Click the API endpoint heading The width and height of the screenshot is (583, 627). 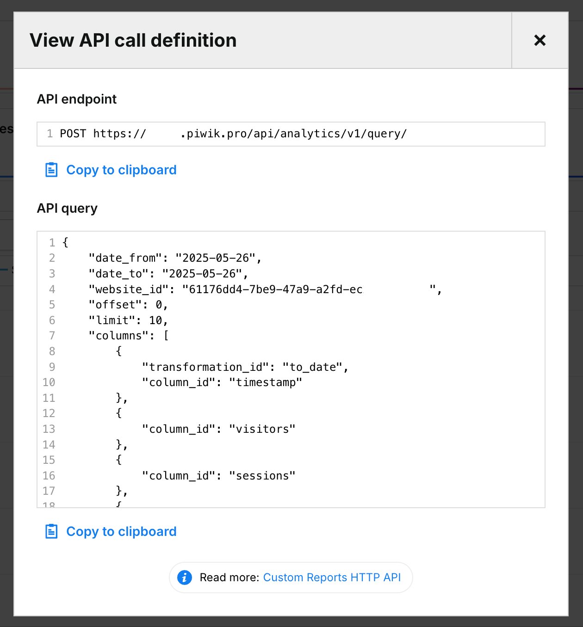click(77, 99)
